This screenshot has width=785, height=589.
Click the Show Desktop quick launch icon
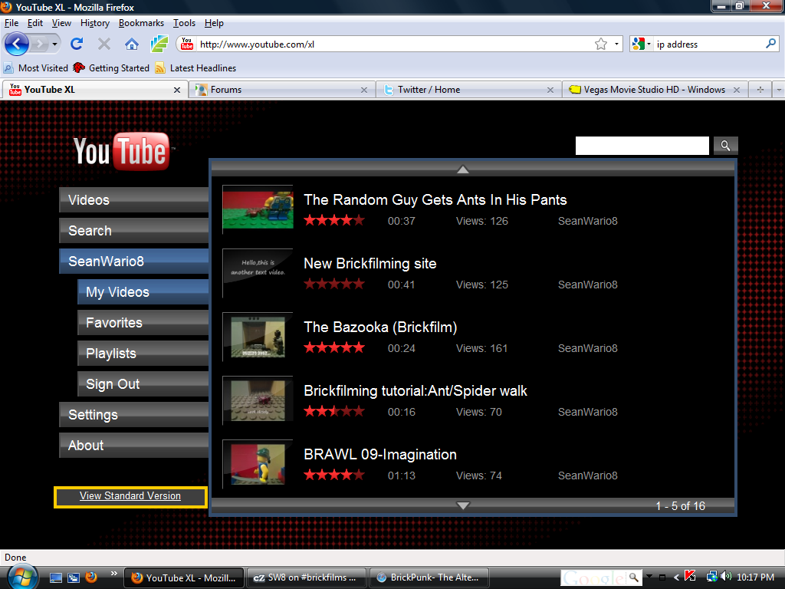click(x=56, y=577)
